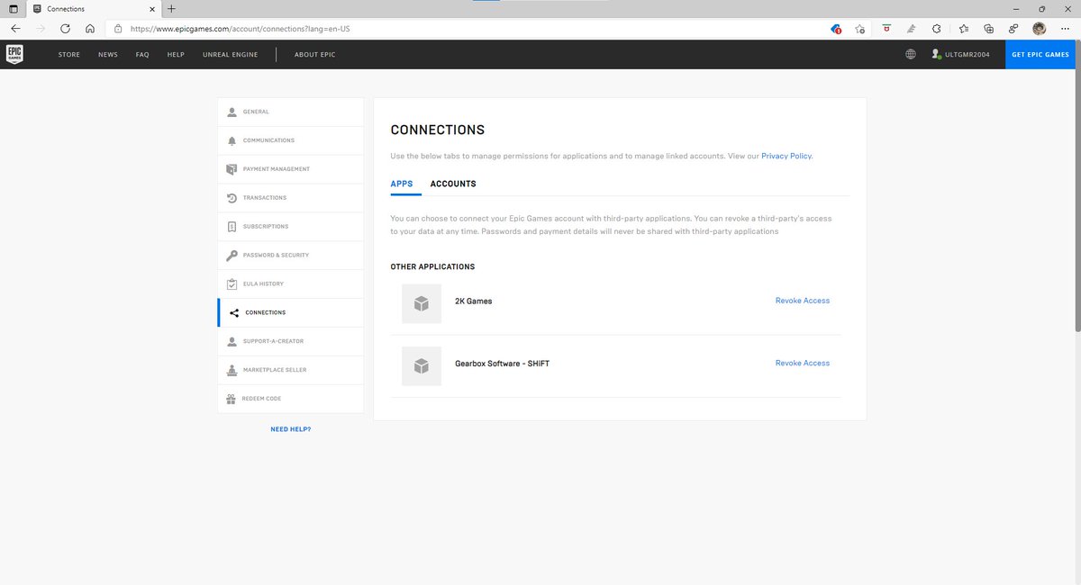This screenshot has width=1081, height=585.
Task: Select Connections in the sidebar
Action: pyautogui.click(x=291, y=312)
